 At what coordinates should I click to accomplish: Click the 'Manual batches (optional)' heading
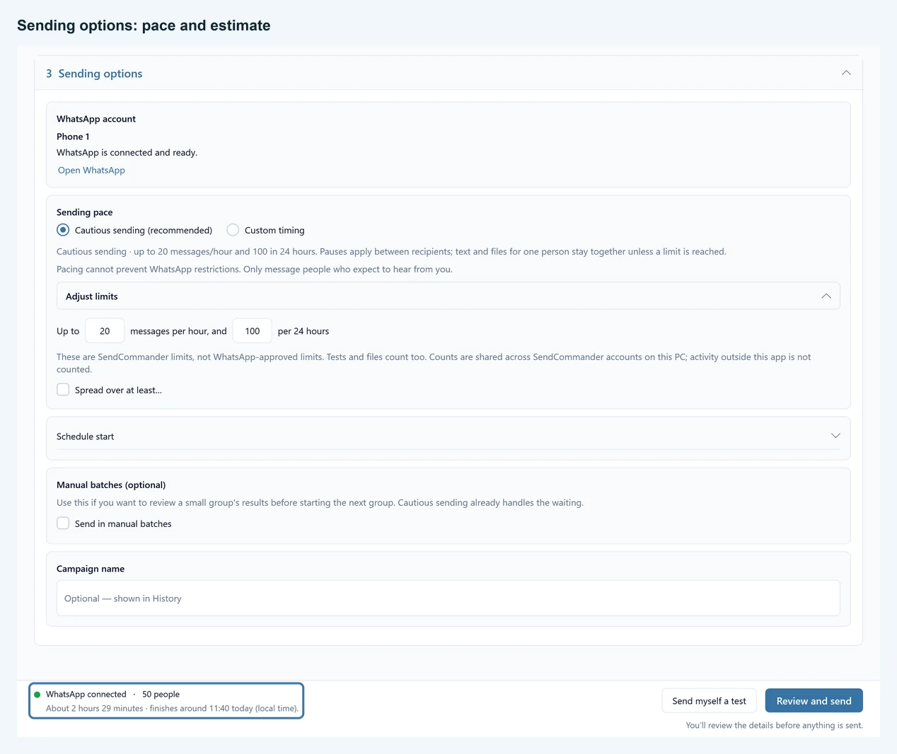tap(111, 485)
